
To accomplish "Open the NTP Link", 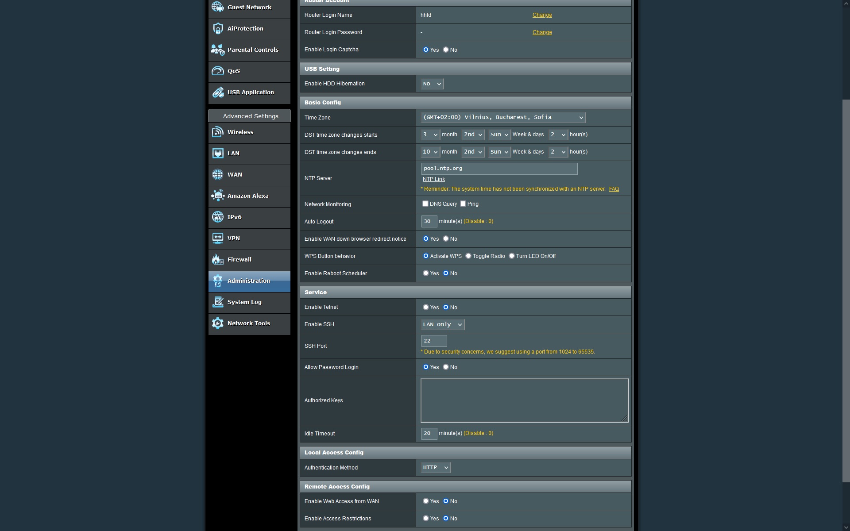I will (433, 179).
